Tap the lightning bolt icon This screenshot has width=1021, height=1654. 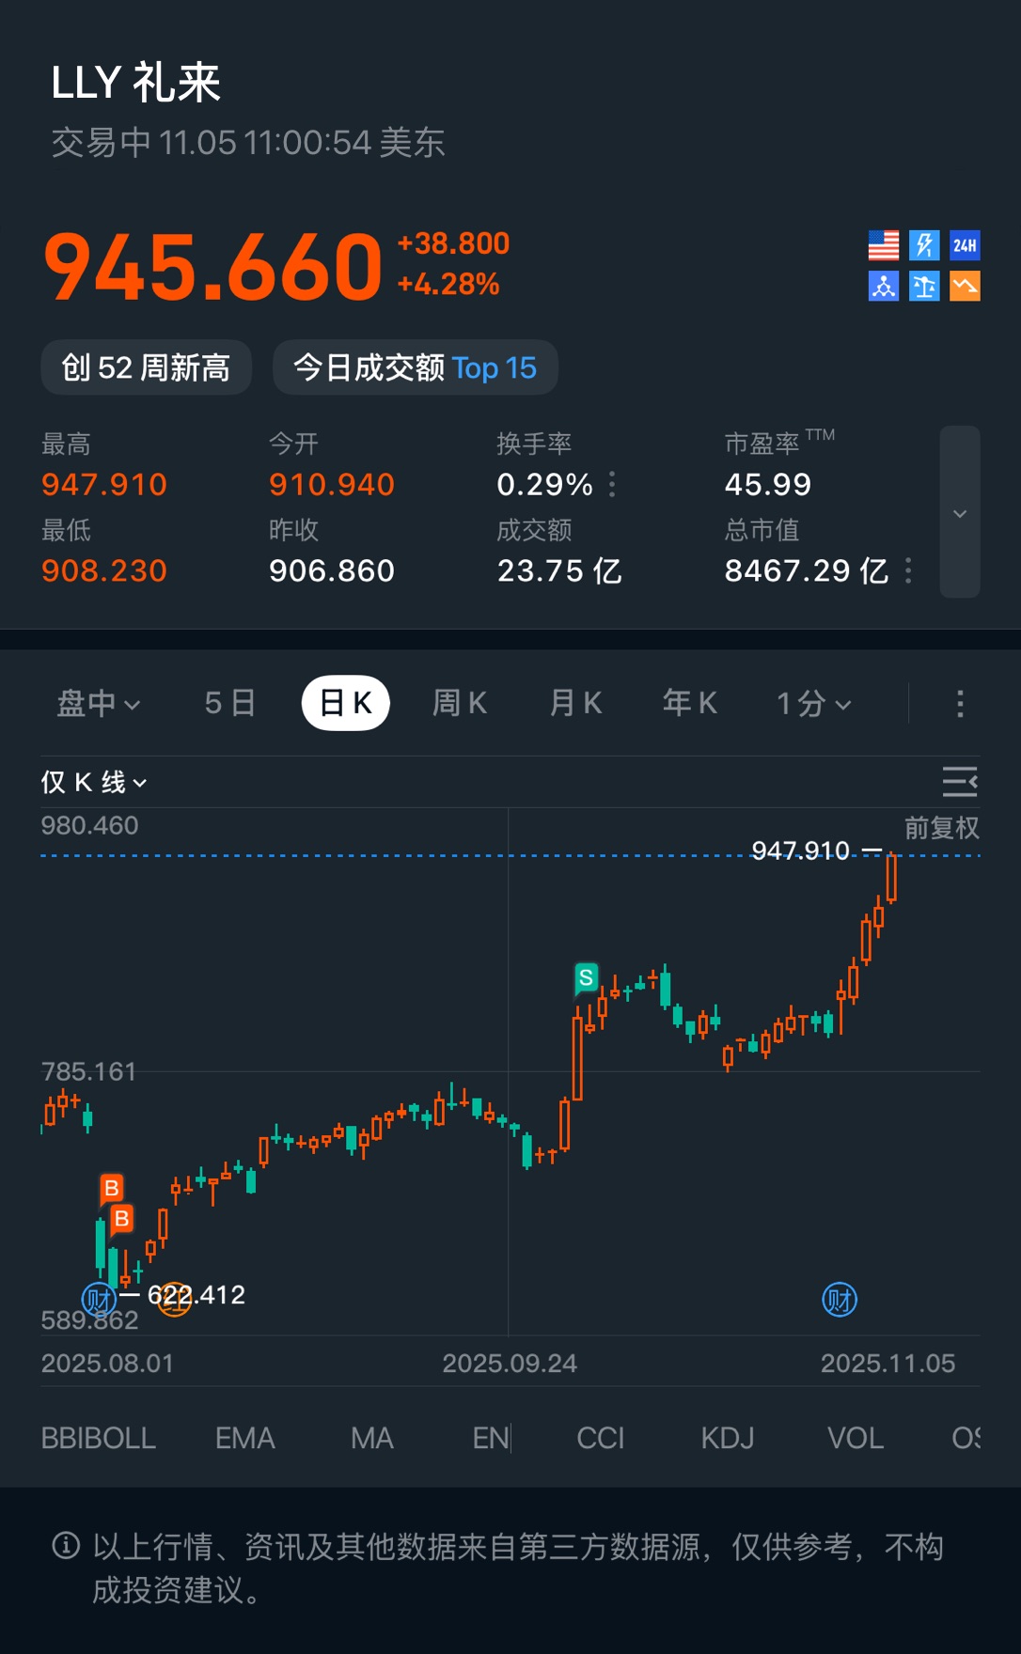(924, 245)
